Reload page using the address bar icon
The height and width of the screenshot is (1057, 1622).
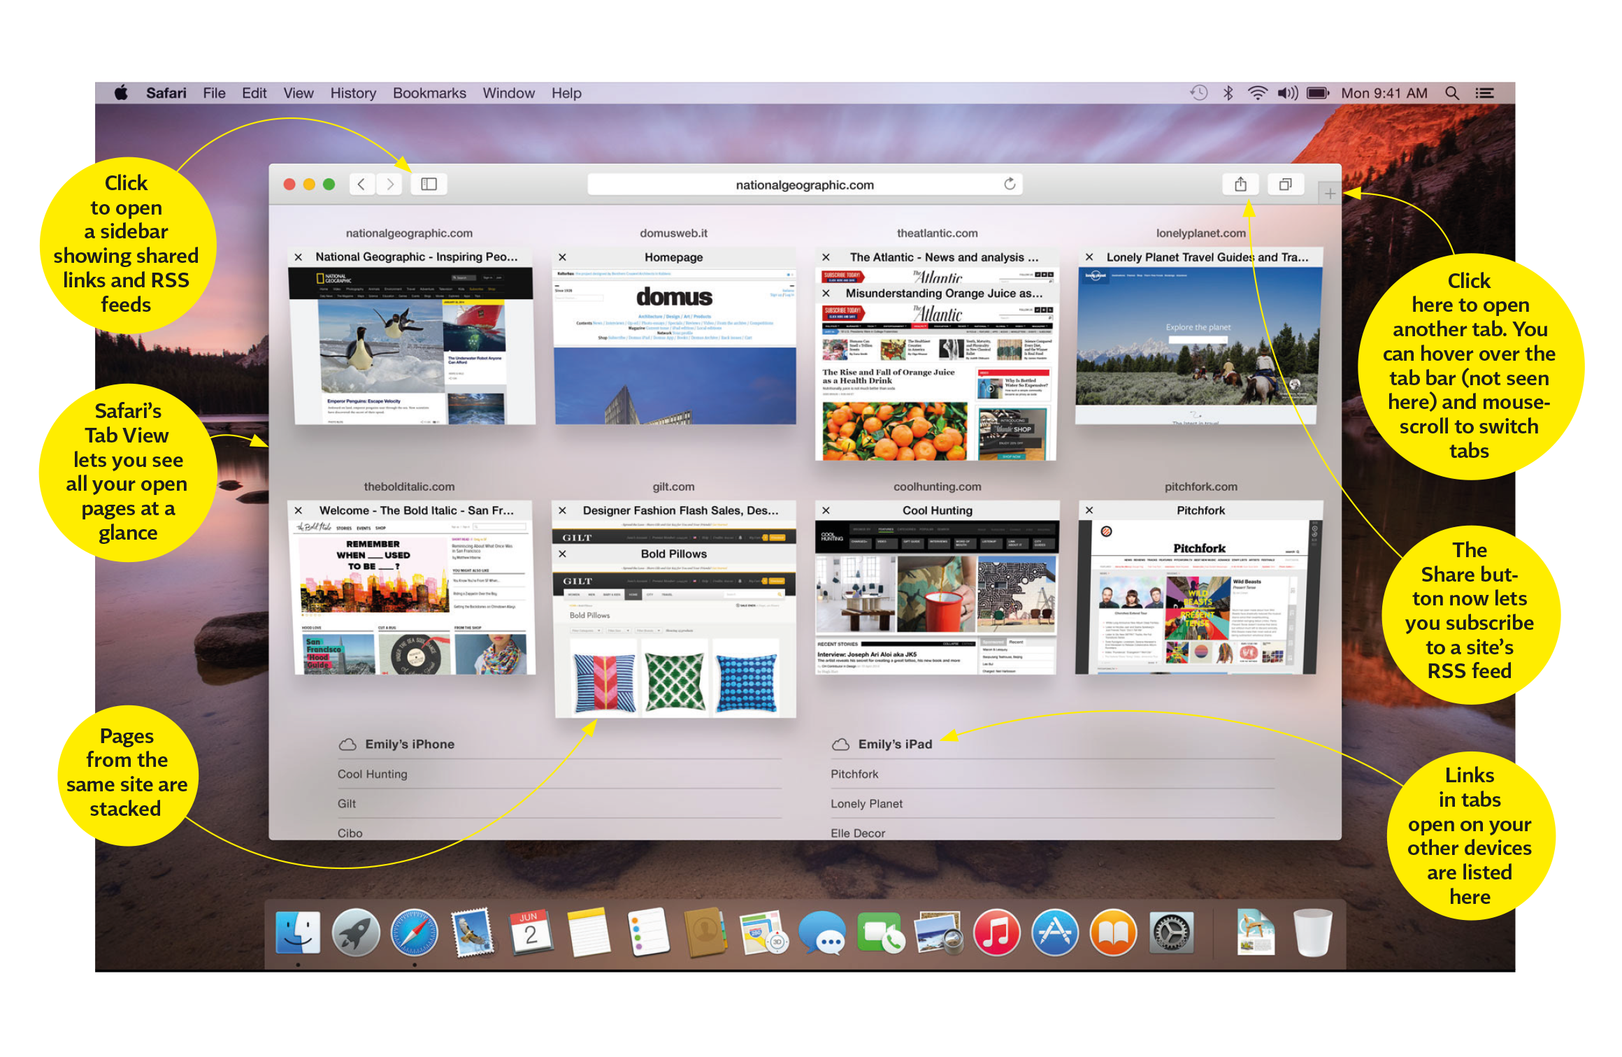pyautogui.click(x=1010, y=184)
